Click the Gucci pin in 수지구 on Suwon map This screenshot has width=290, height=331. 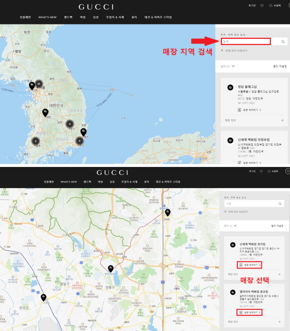tap(168, 213)
